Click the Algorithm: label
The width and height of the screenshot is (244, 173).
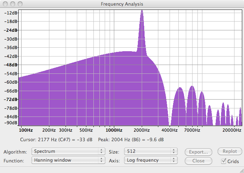[15, 152]
